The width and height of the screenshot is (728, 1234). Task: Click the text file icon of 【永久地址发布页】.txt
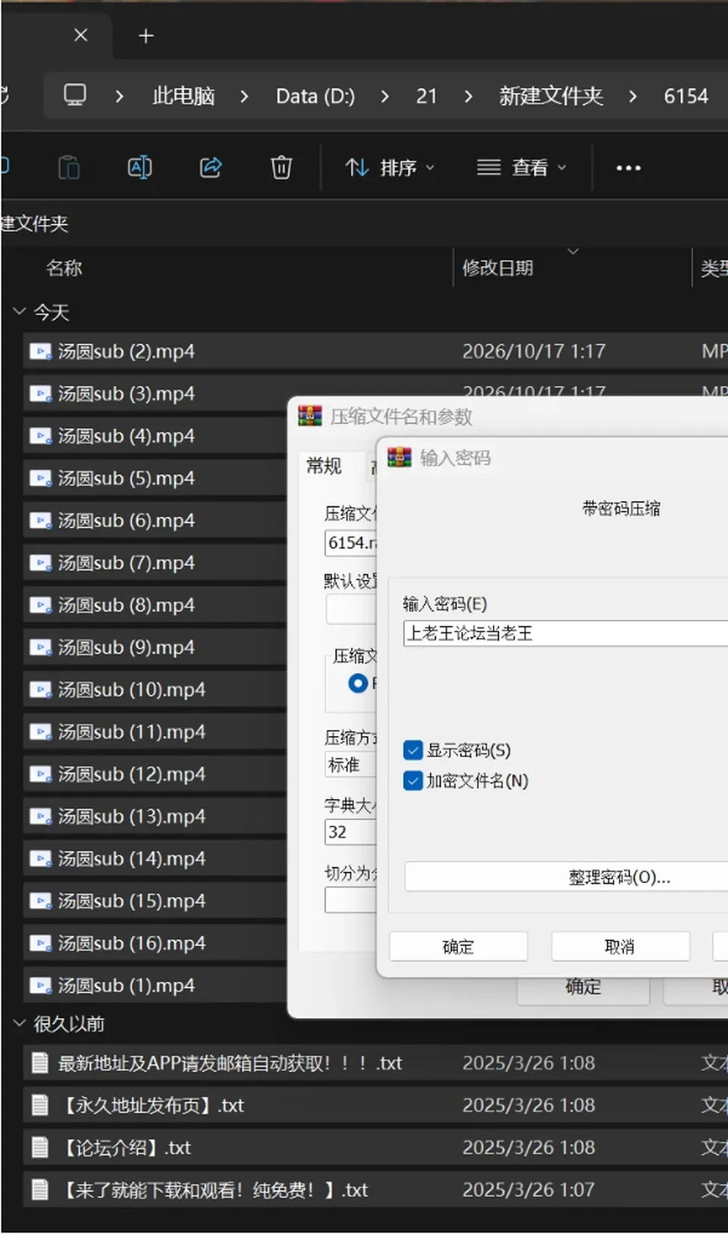40,1105
